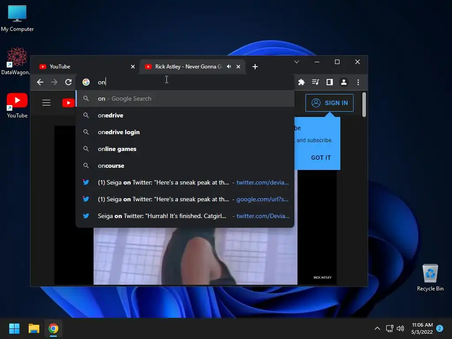The image size is (452, 339).
Task: Open File Explorer from the taskbar
Action: pos(34,328)
